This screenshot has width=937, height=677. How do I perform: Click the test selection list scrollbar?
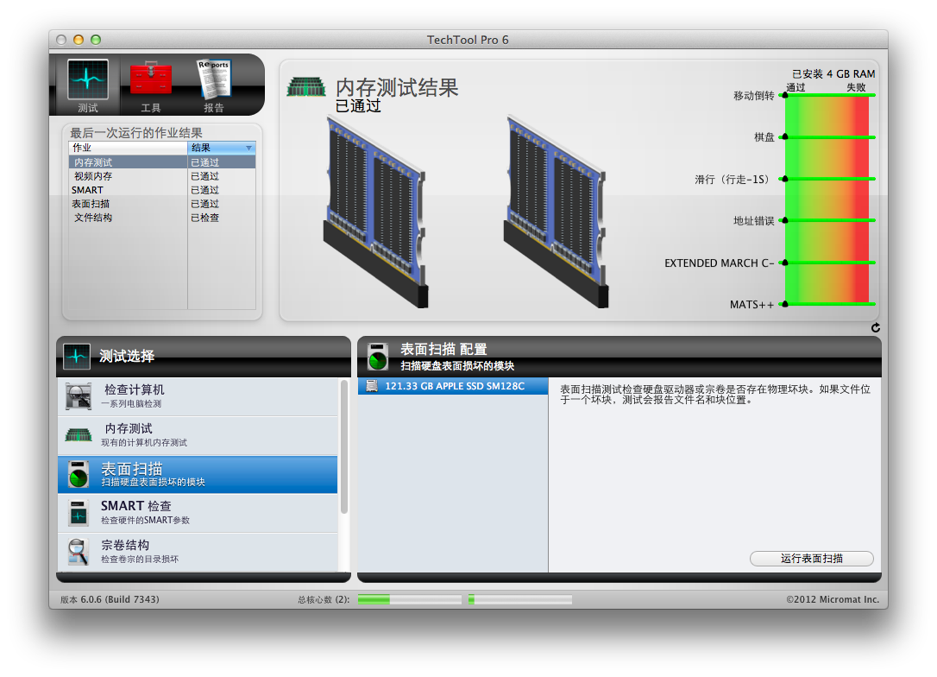tap(344, 446)
